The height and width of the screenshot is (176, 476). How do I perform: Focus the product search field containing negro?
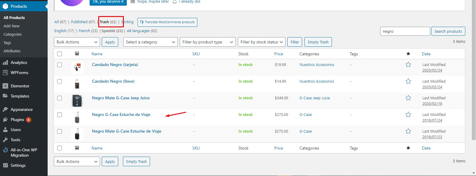405,31
